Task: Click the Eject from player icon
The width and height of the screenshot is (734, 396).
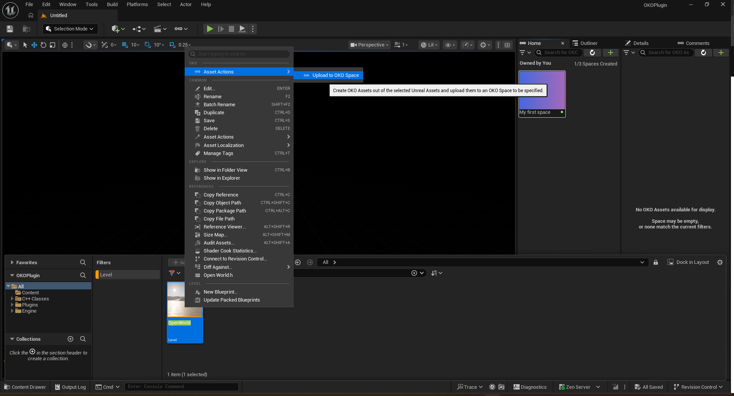Action: (x=242, y=29)
